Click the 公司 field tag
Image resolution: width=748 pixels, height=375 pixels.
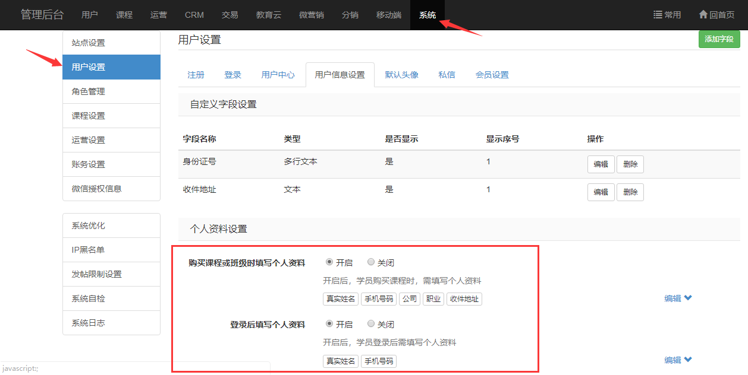pos(409,299)
